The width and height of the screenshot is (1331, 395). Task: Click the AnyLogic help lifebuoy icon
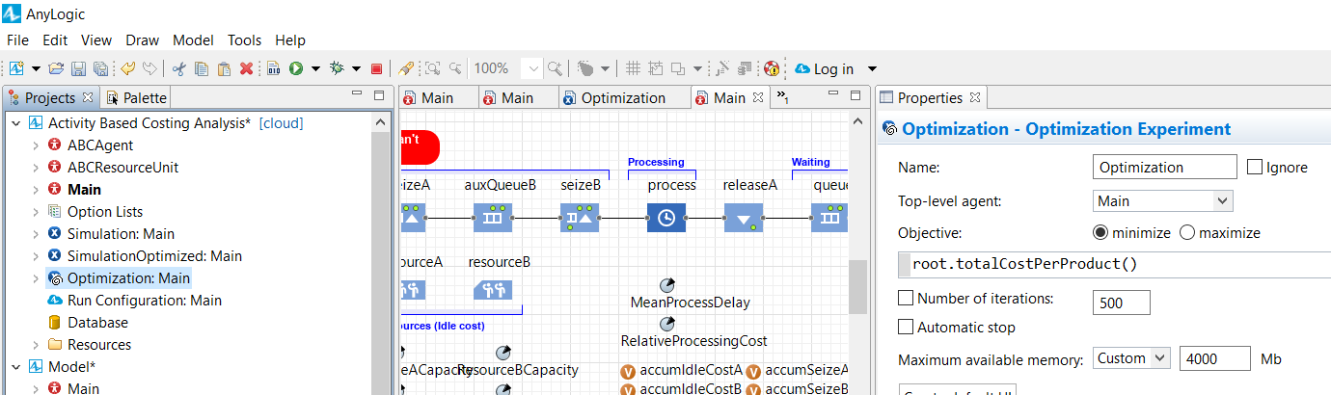772,68
